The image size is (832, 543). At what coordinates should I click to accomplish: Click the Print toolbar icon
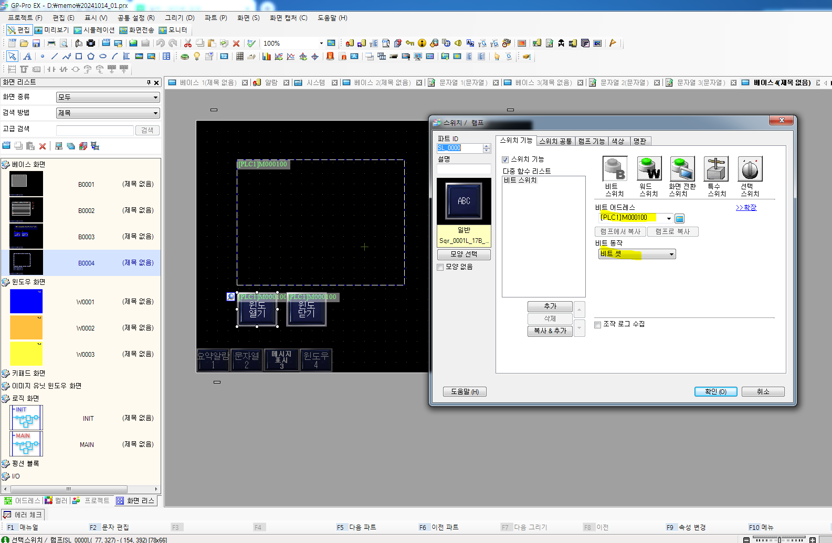[51, 43]
